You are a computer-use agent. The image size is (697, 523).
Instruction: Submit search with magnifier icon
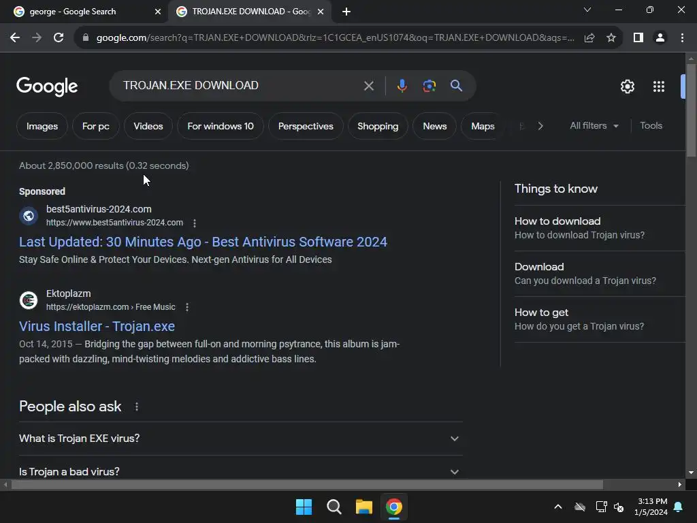click(456, 85)
